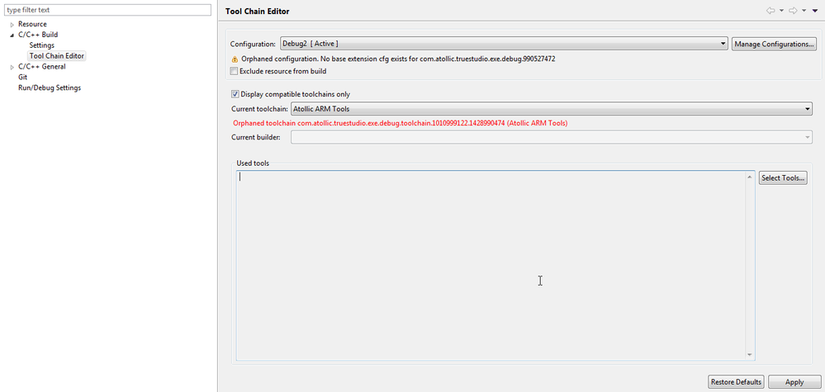The image size is (825, 392).
Task: Click the back navigation arrow icon
Action: pyautogui.click(x=770, y=11)
